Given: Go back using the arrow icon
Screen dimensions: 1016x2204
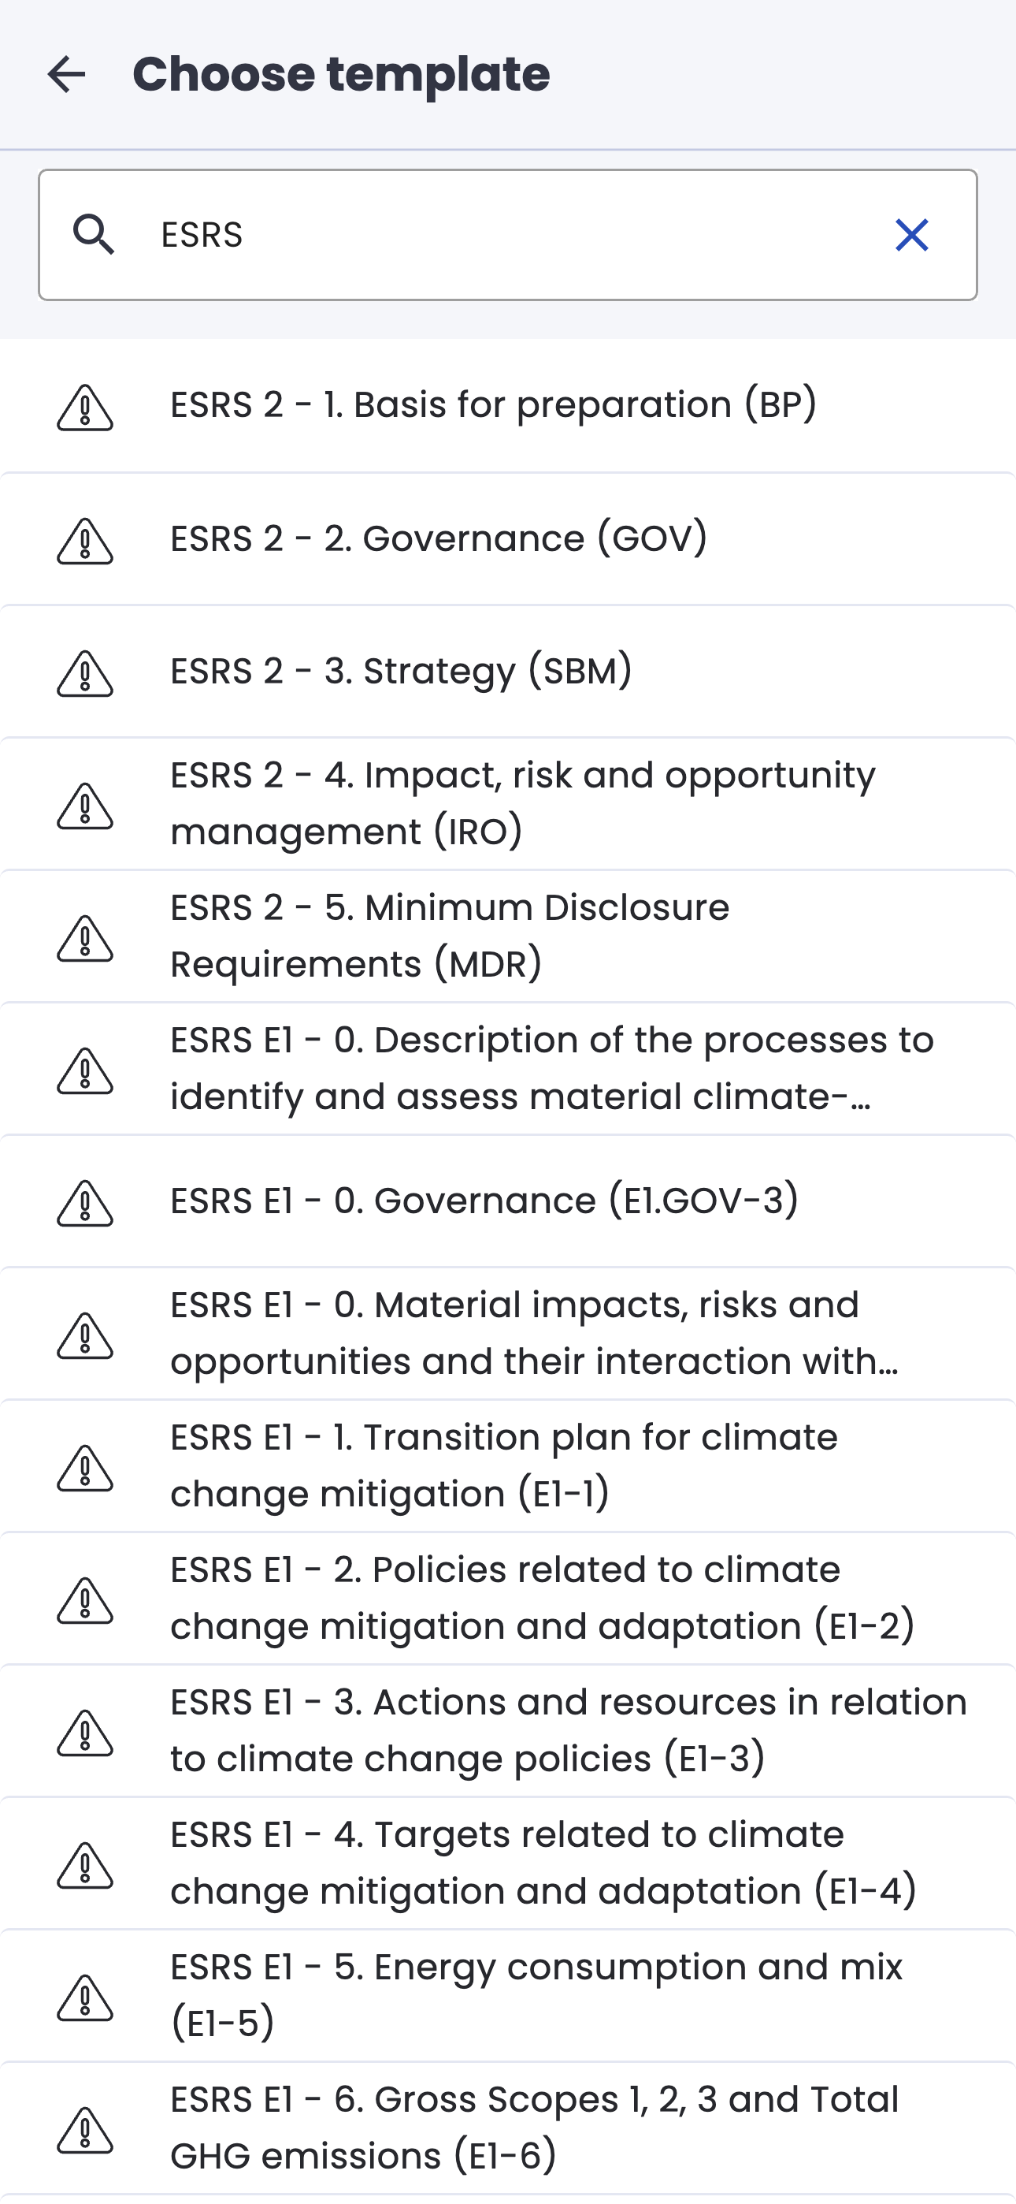Looking at the screenshot, I should (x=67, y=74).
